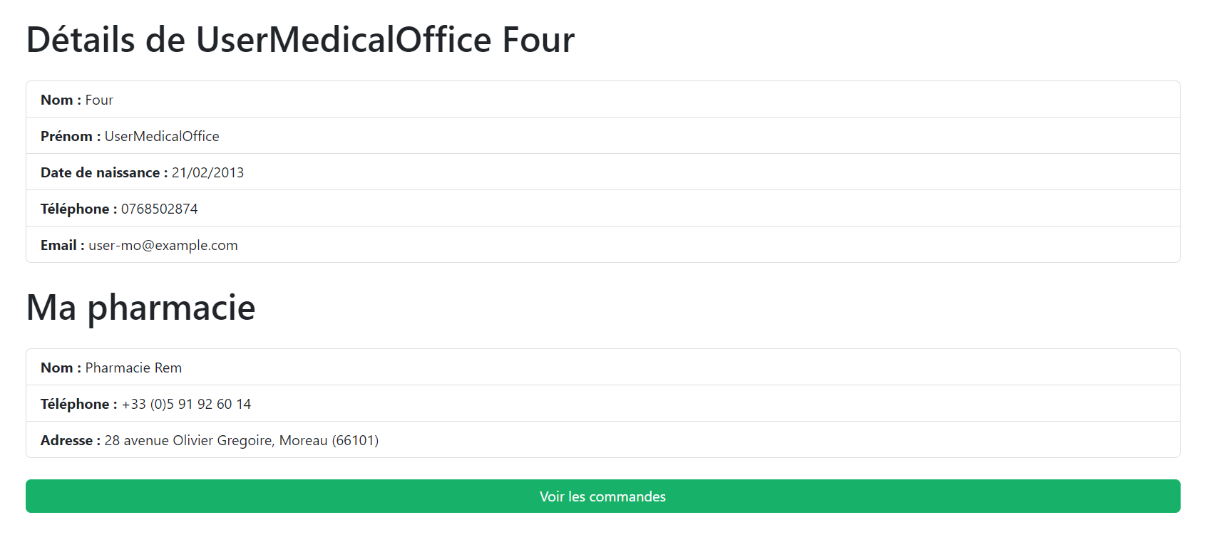This screenshot has width=1222, height=552.
Task: Click the user phone number 0768502874
Action: (x=159, y=209)
